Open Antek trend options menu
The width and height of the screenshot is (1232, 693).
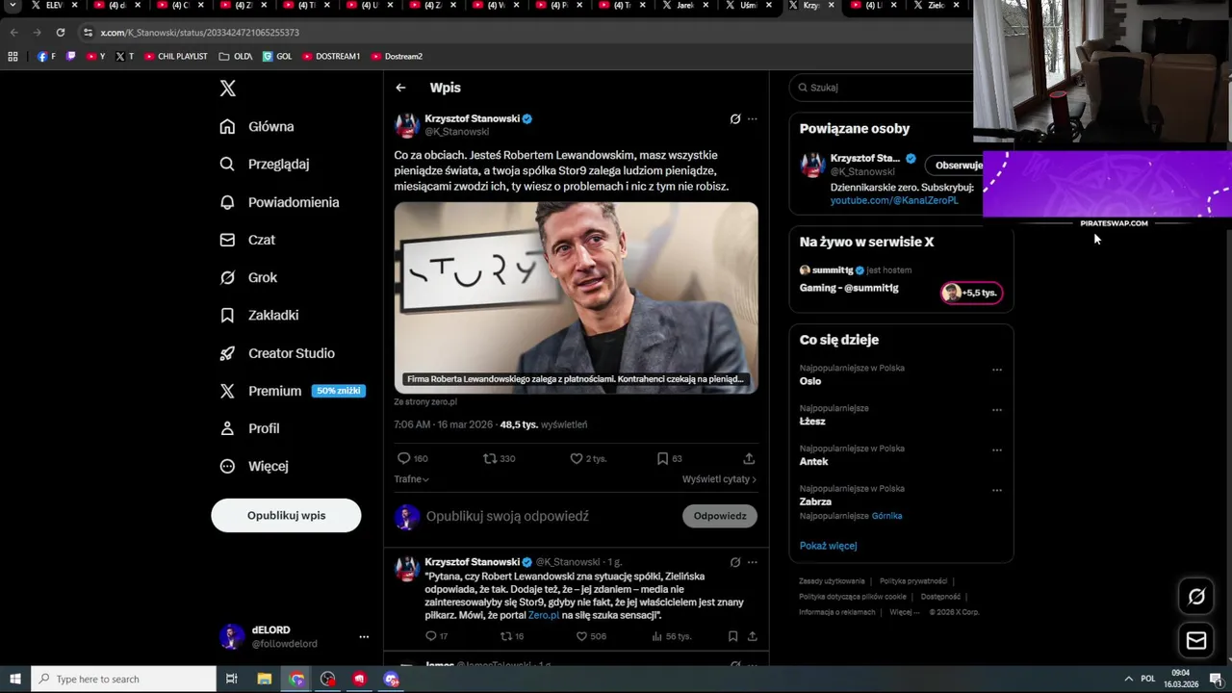[x=997, y=450]
